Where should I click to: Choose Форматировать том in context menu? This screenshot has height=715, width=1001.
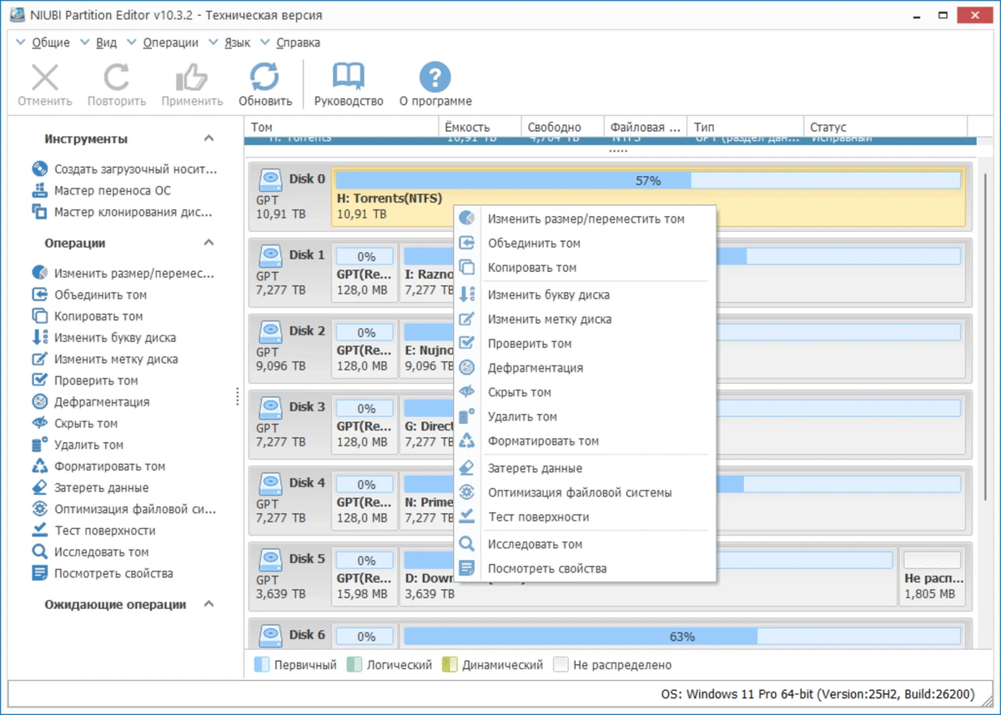pos(585,441)
